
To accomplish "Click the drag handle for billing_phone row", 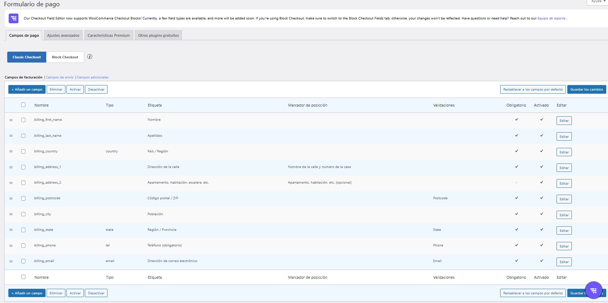I will [x=11, y=246].
